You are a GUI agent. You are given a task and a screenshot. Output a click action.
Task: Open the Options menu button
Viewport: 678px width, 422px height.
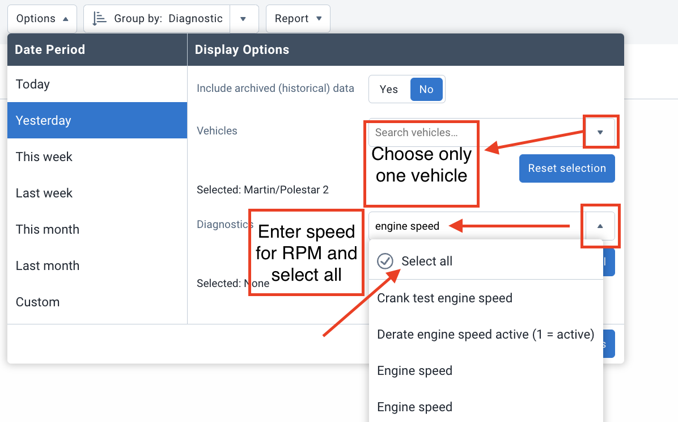(42, 19)
